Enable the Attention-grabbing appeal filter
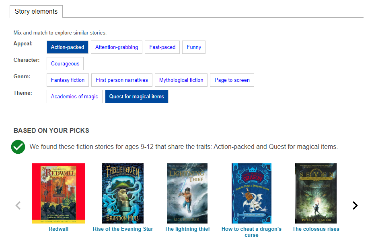374x244 pixels. pos(116,47)
